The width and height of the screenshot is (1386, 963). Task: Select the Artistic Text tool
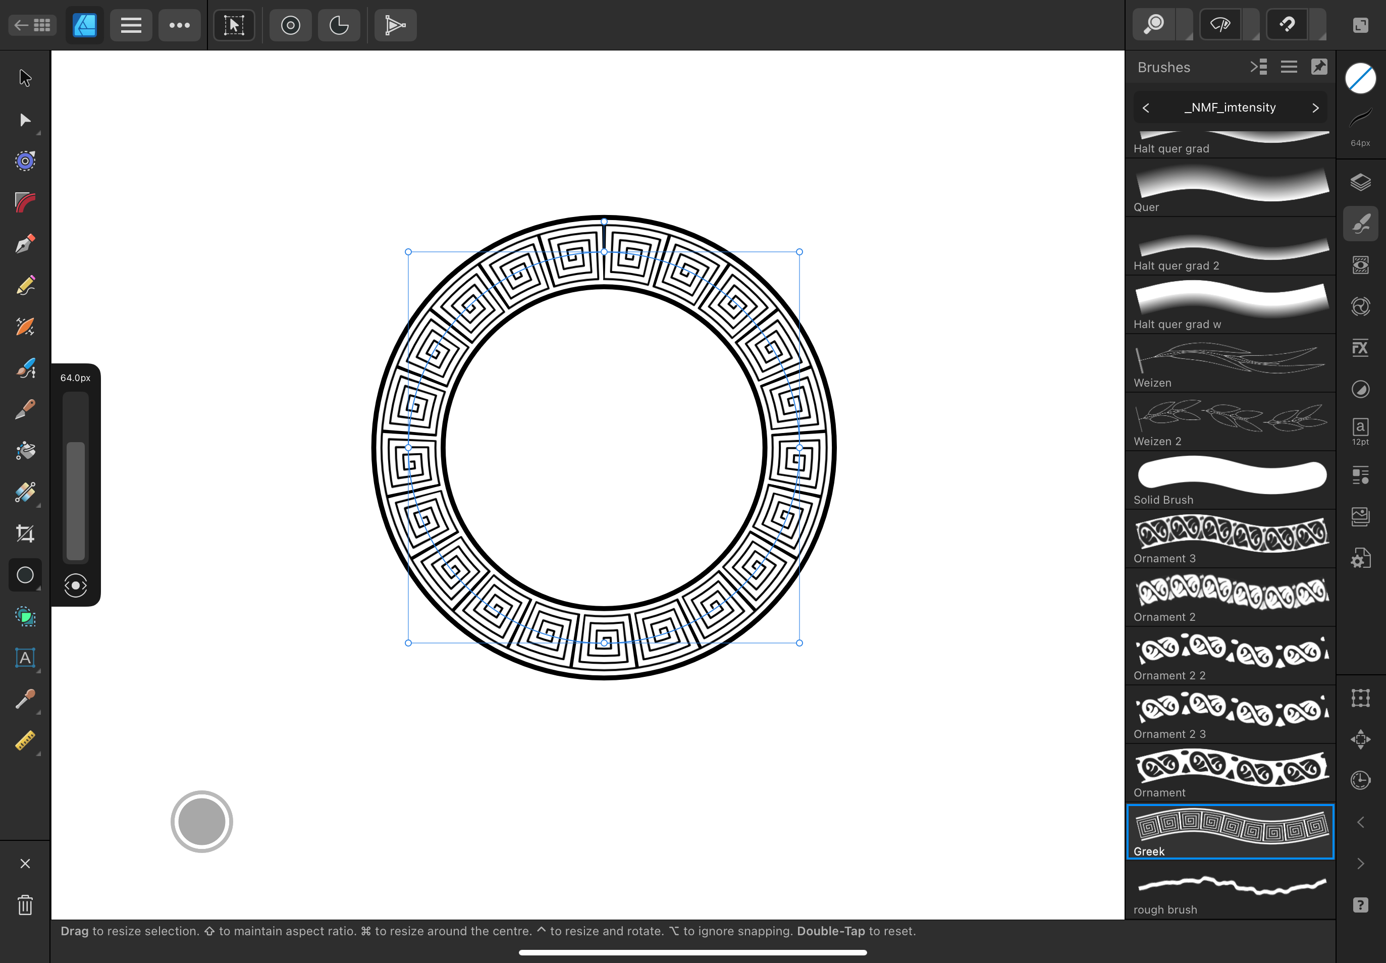25,658
